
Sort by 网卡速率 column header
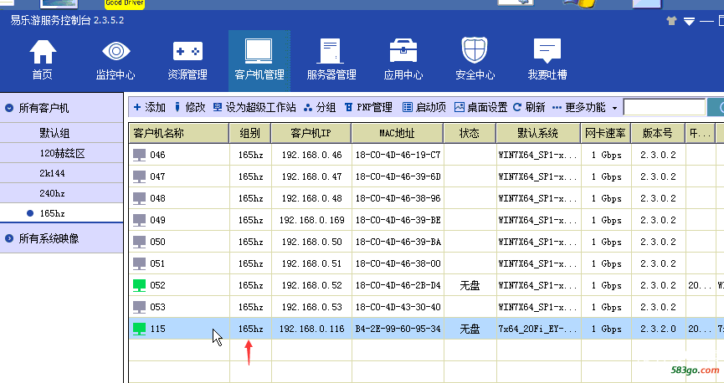(x=605, y=133)
